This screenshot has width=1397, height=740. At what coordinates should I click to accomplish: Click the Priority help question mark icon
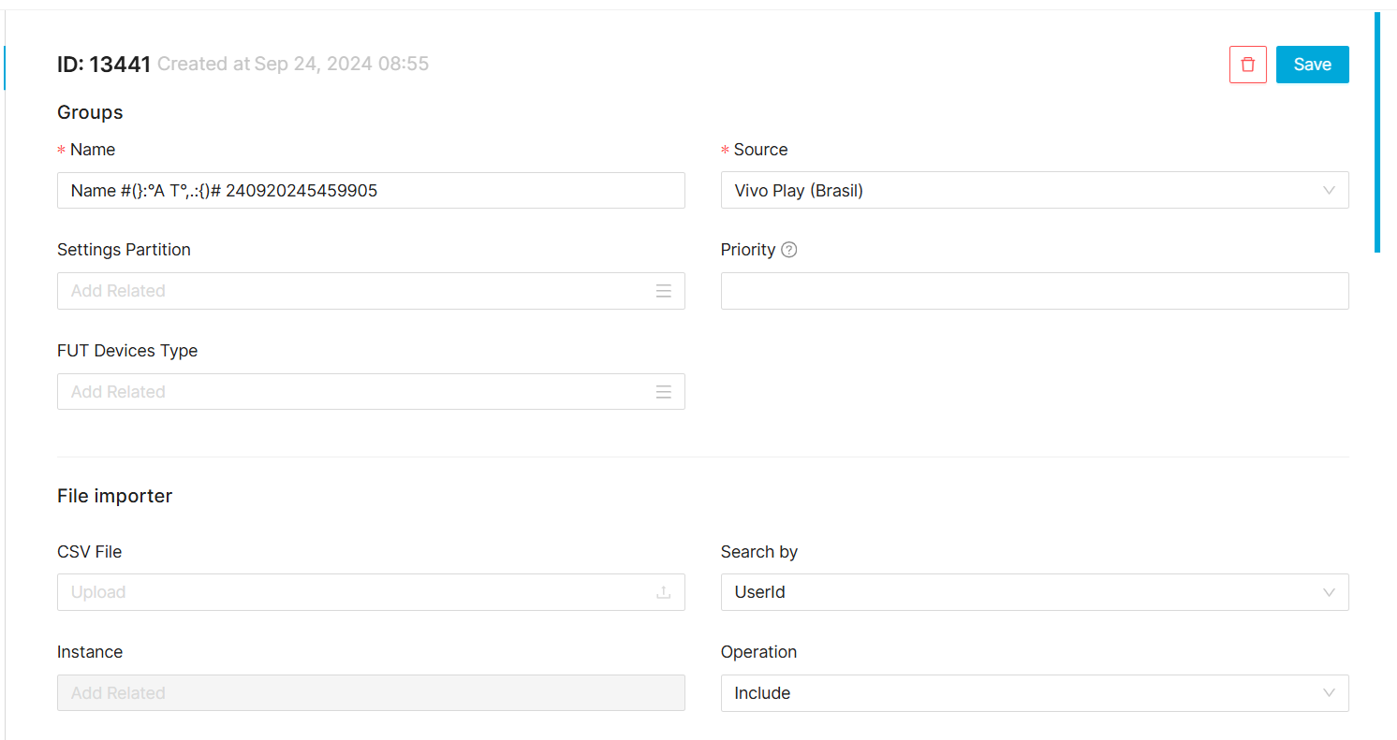point(788,250)
